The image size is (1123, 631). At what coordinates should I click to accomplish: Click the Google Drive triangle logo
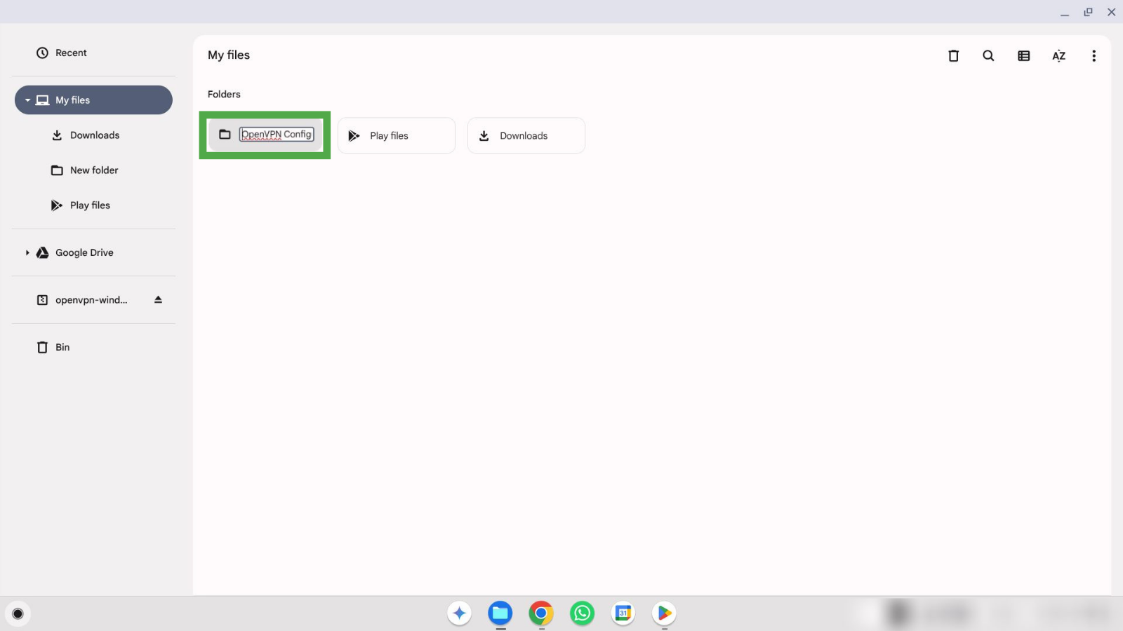click(42, 252)
